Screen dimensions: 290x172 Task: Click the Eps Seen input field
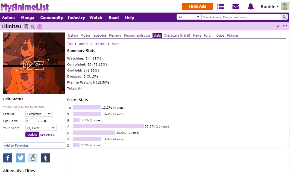pyautogui.click(x=31, y=121)
